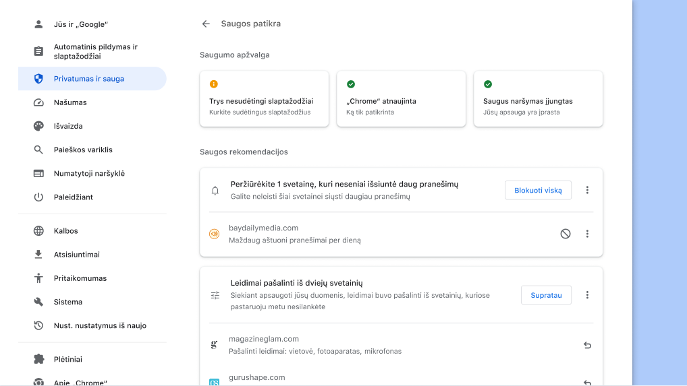Click the Saugos patikra page title
The height and width of the screenshot is (386, 687).
[250, 24]
